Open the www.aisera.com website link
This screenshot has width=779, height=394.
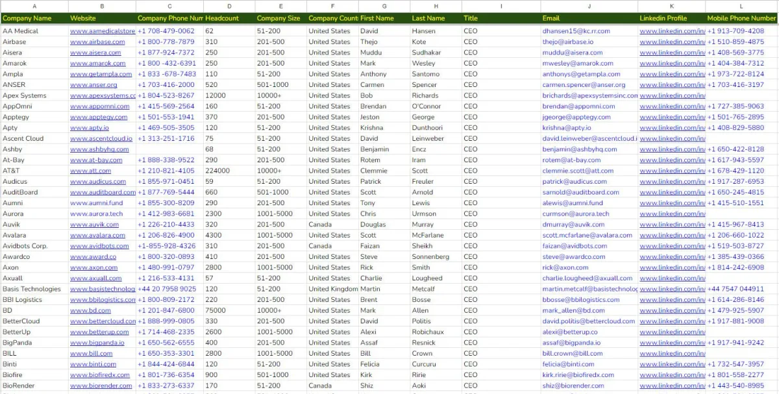(x=96, y=53)
